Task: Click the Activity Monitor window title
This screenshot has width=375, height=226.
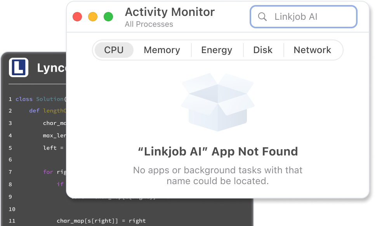Action: [x=170, y=12]
